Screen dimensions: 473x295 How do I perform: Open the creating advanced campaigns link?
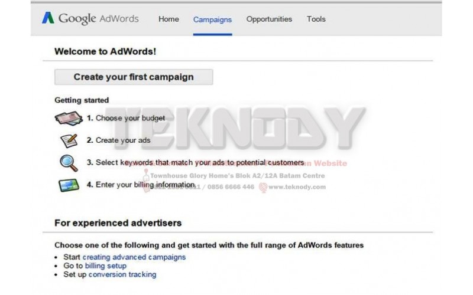[134, 257]
